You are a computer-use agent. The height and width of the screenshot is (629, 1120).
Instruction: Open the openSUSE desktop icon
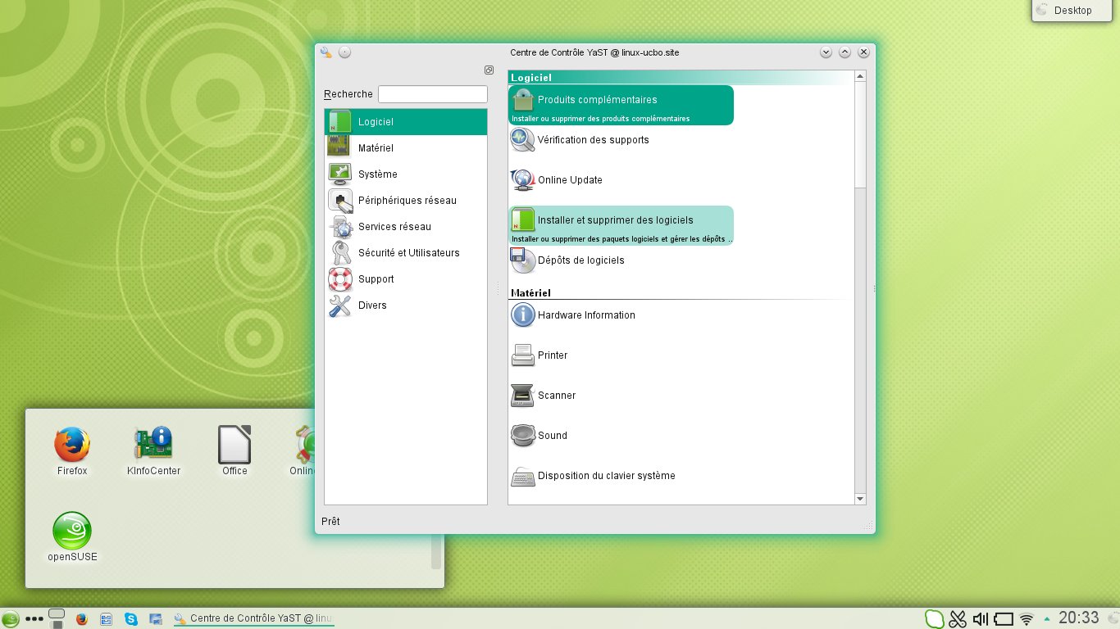[72, 537]
